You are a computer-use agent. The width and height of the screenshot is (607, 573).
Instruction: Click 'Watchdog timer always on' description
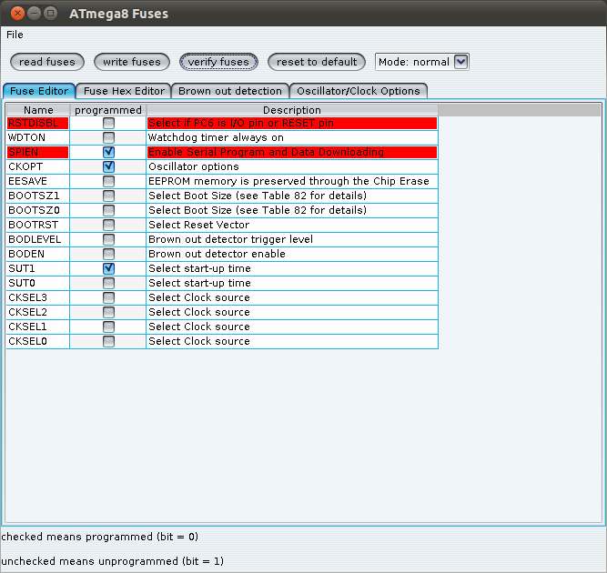292,137
